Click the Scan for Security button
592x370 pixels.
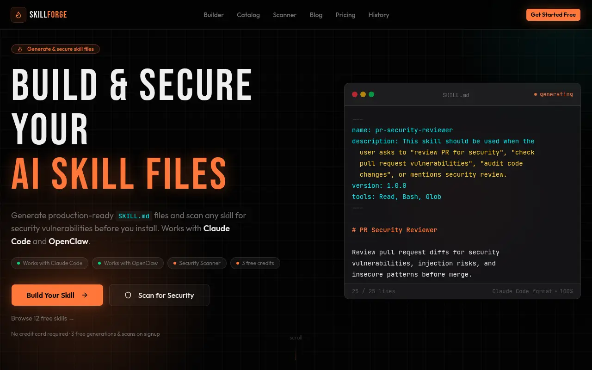tap(159, 295)
